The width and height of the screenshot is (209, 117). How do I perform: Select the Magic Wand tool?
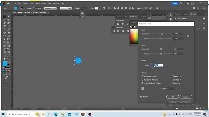(4, 20)
